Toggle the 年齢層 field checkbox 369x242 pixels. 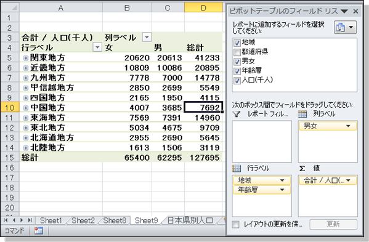click(x=237, y=71)
